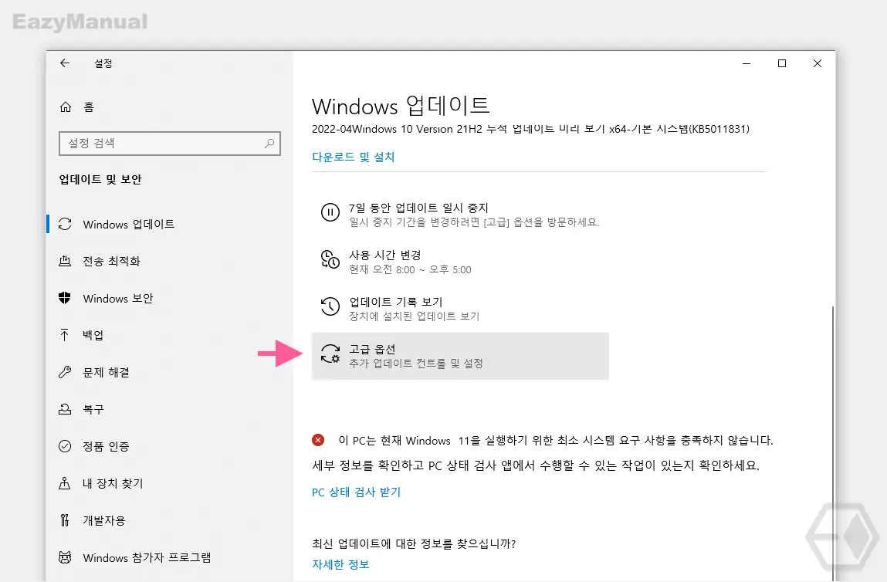Image resolution: width=887 pixels, height=582 pixels.
Task: Close the Settings window
Action: coord(818,63)
